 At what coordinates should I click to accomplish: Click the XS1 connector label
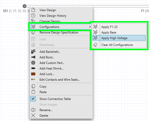coord(6,11)
